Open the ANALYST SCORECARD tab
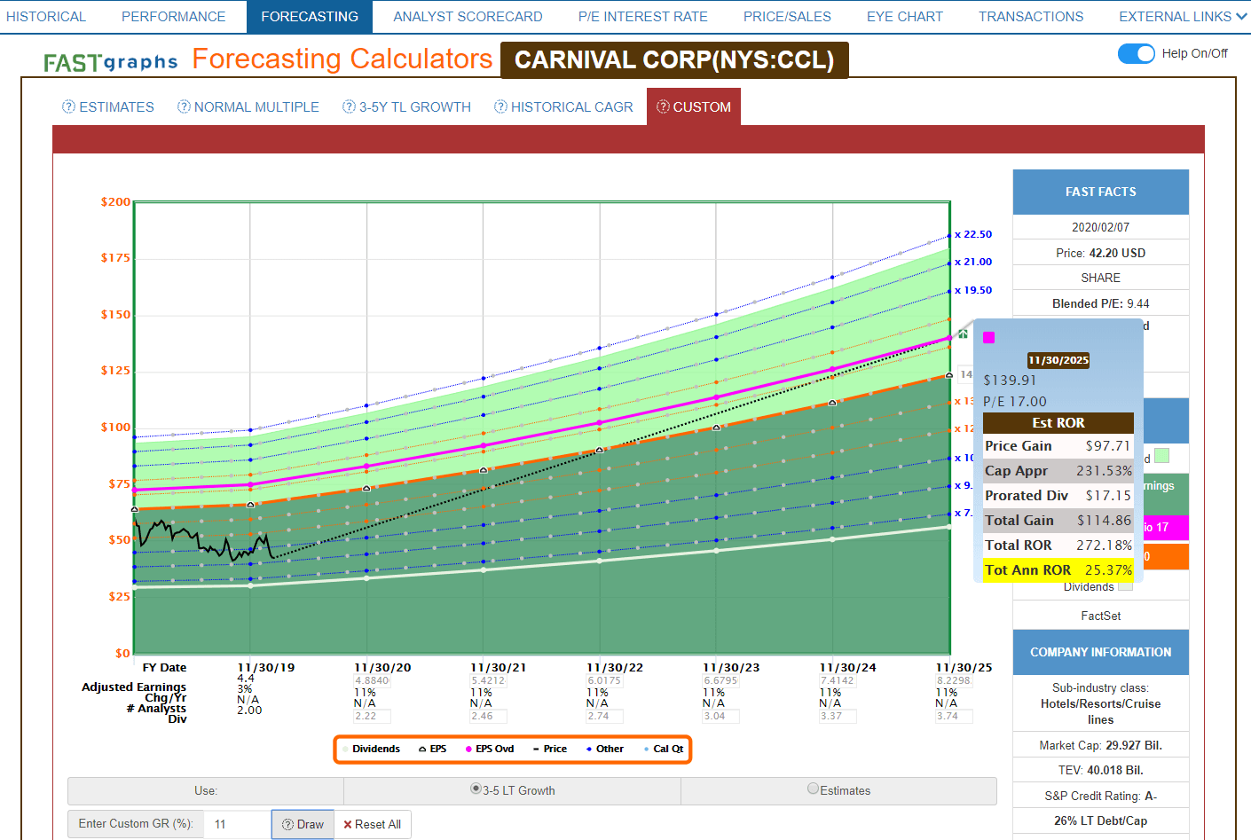The width and height of the screenshot is (1251, 840). tap(468, 17)
